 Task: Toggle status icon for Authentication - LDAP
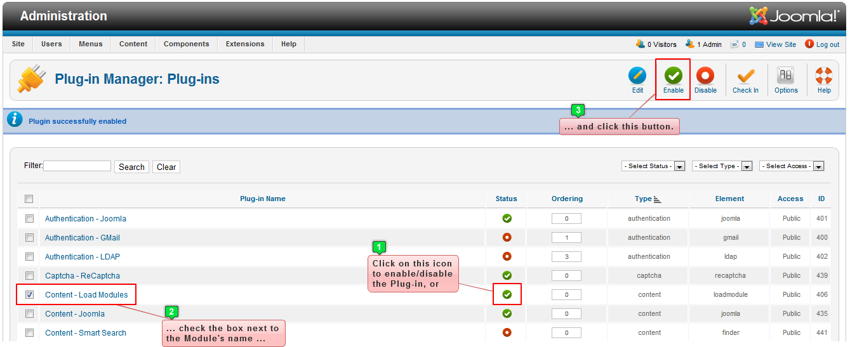(x=507, y=256)
